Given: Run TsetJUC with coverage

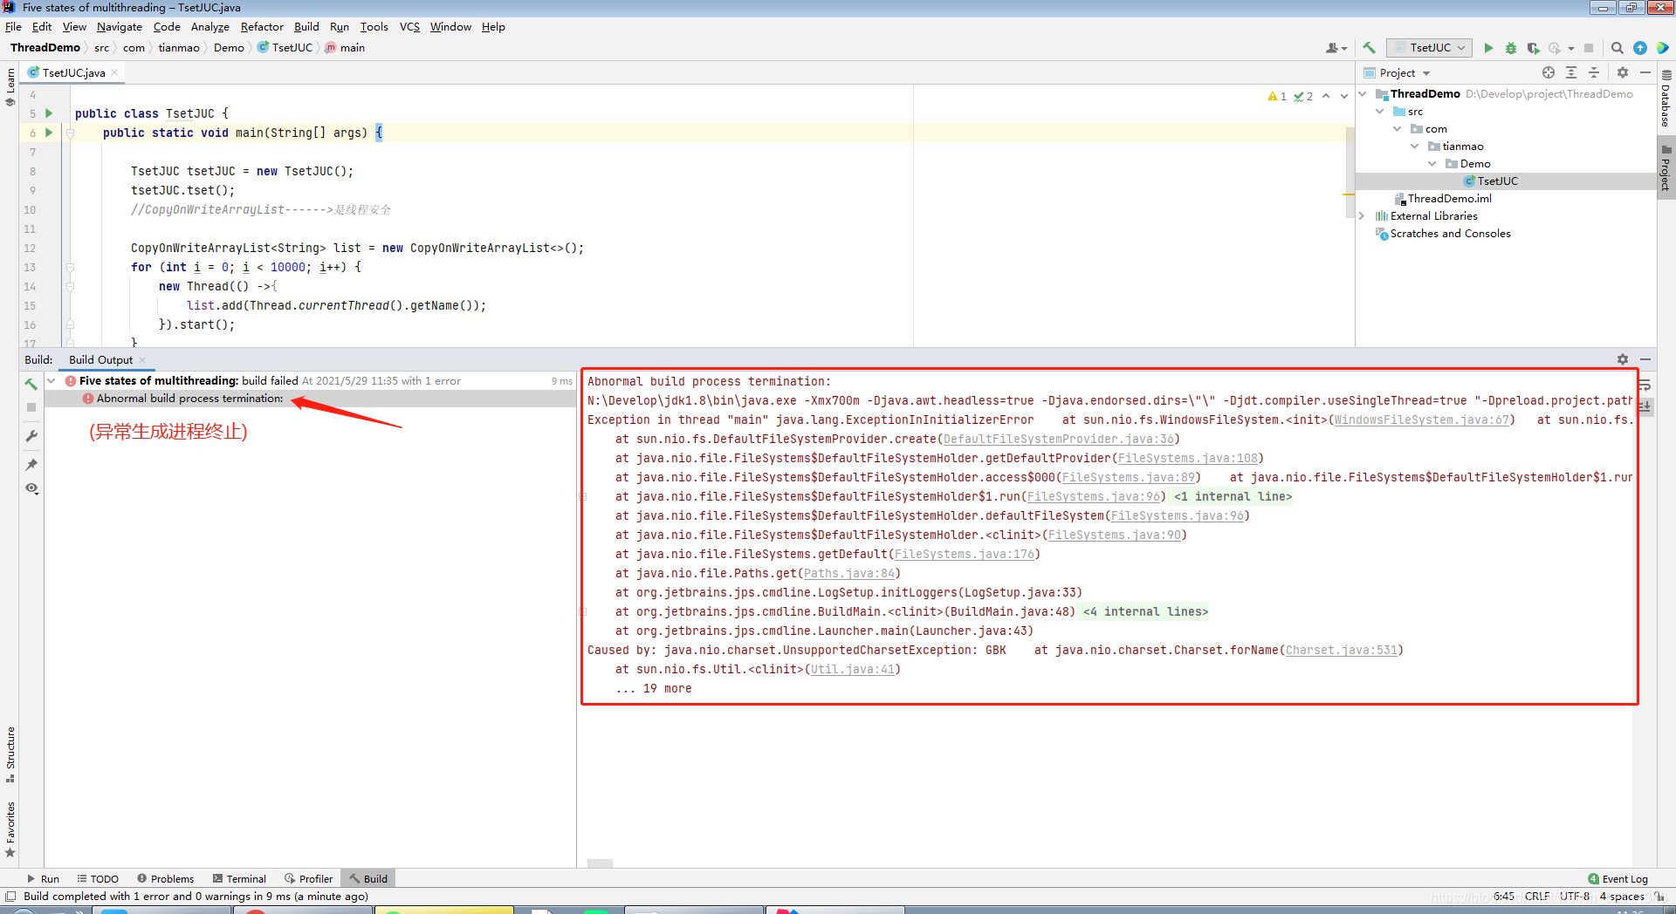Looking at the screenshot, I should point(1534,48).
